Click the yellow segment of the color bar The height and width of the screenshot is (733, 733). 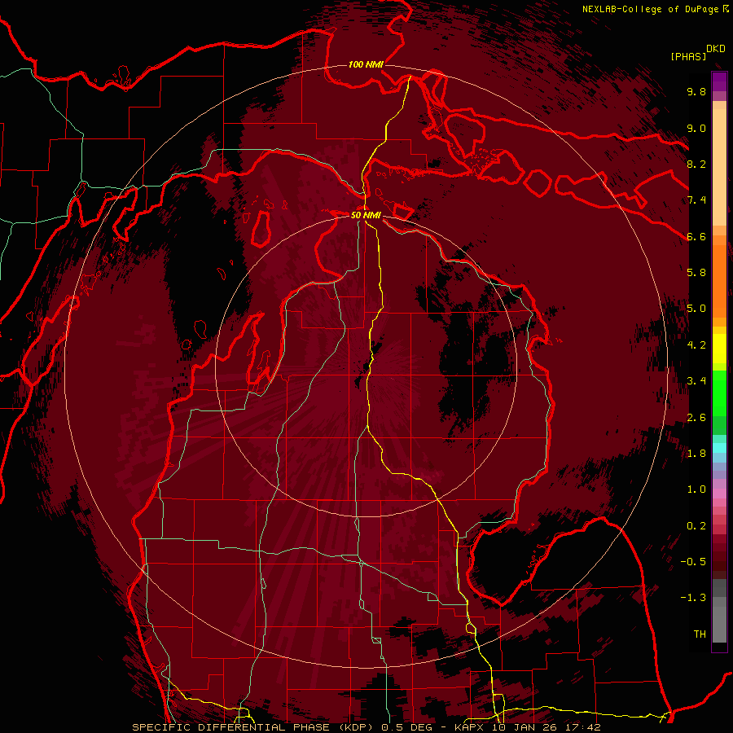719,349
